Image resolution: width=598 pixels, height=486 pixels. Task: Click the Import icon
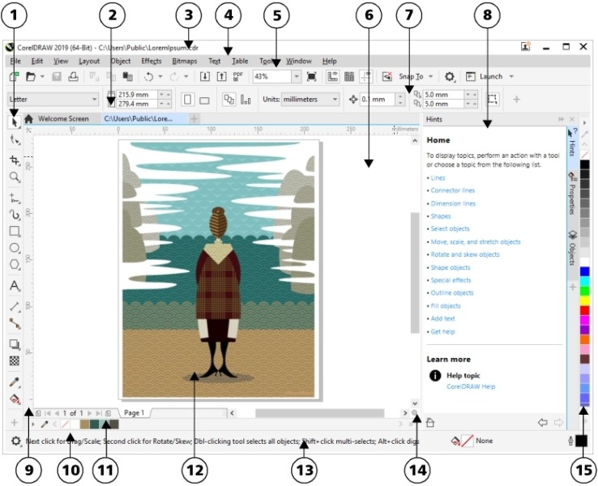pos(205,77)
